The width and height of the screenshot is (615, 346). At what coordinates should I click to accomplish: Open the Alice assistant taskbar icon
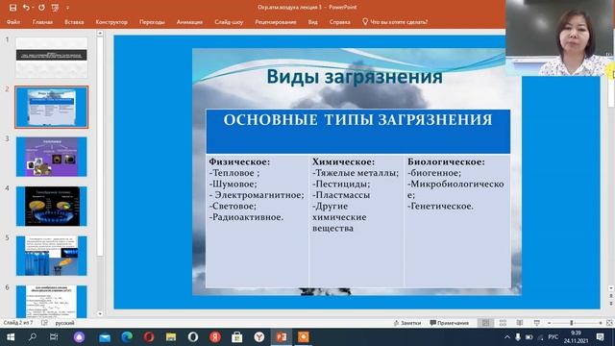pos(79,337)
